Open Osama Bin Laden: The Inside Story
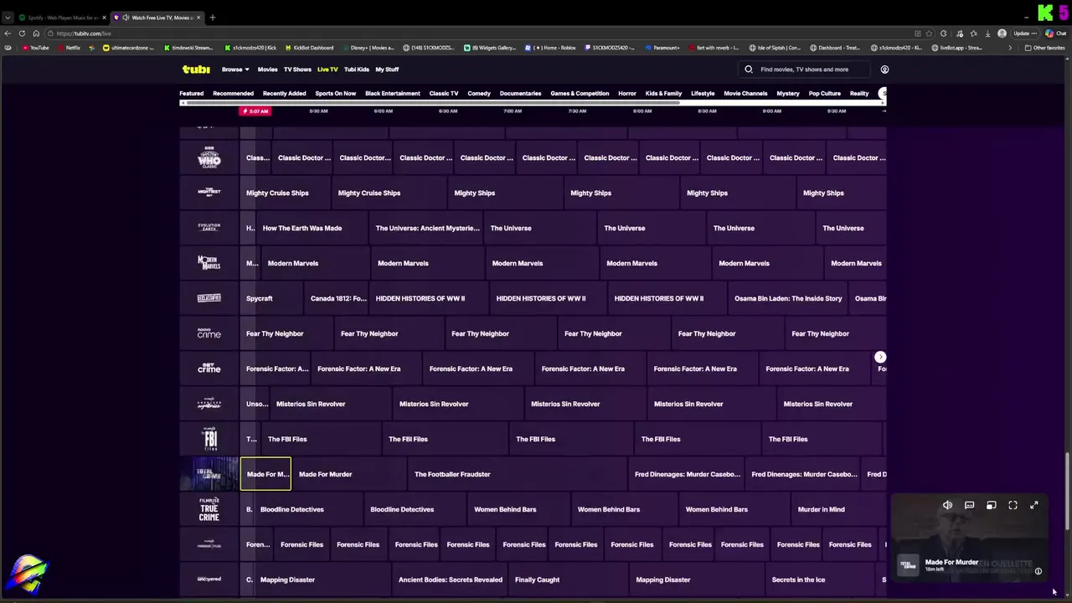The height and width of the screenshot is (603, 1072). (x=788, y=298)
